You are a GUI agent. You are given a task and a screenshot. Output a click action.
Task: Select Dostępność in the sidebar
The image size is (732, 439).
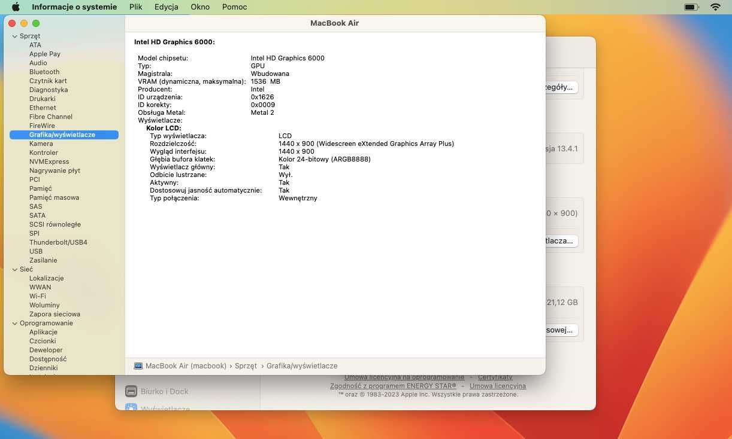tap(48, 359)
